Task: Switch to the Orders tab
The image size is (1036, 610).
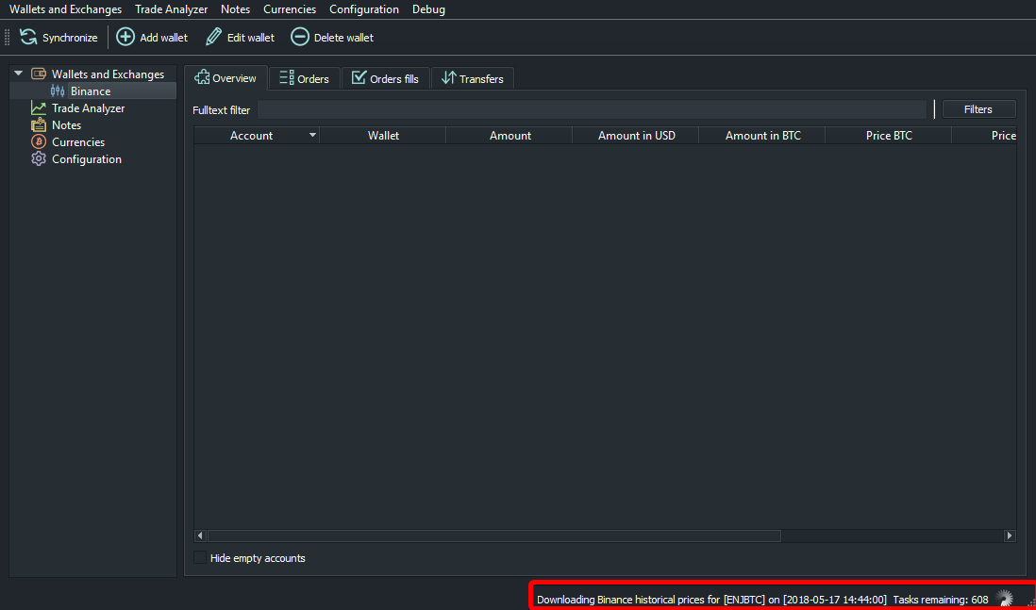Action: point(304,78)
